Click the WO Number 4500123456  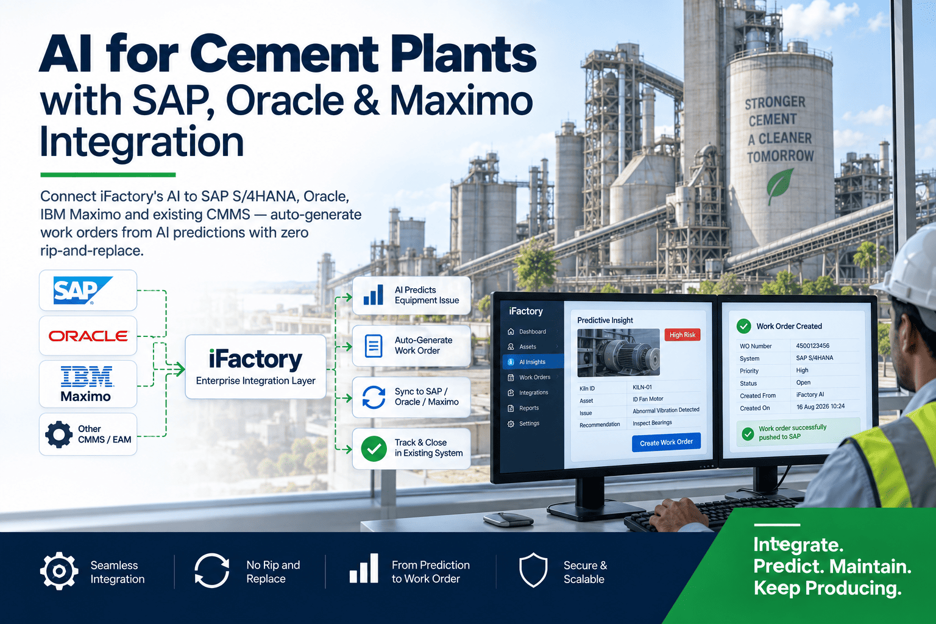click(x=813, y=346)
